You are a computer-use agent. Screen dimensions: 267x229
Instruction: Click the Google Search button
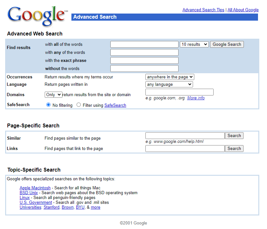pyautogui.click(x=227, y=45)
